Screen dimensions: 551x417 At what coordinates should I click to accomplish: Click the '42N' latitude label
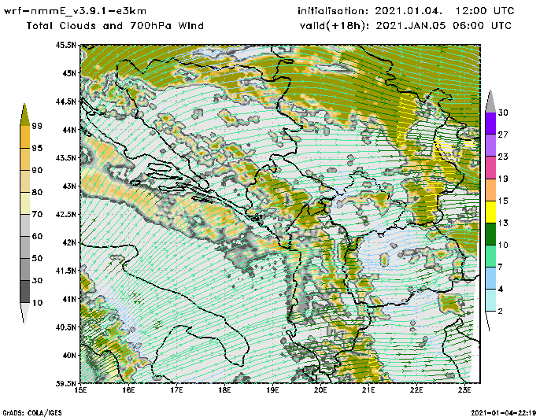tap(69, 242)
